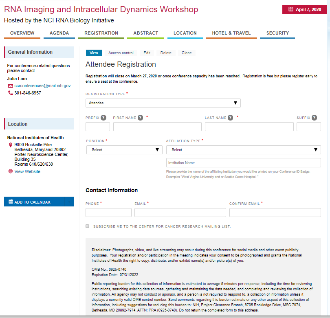Image resolution: width=330 pixels, height=318 pixels.
Task: Click the Last Name help question mark icon
Action: point(231,118)
